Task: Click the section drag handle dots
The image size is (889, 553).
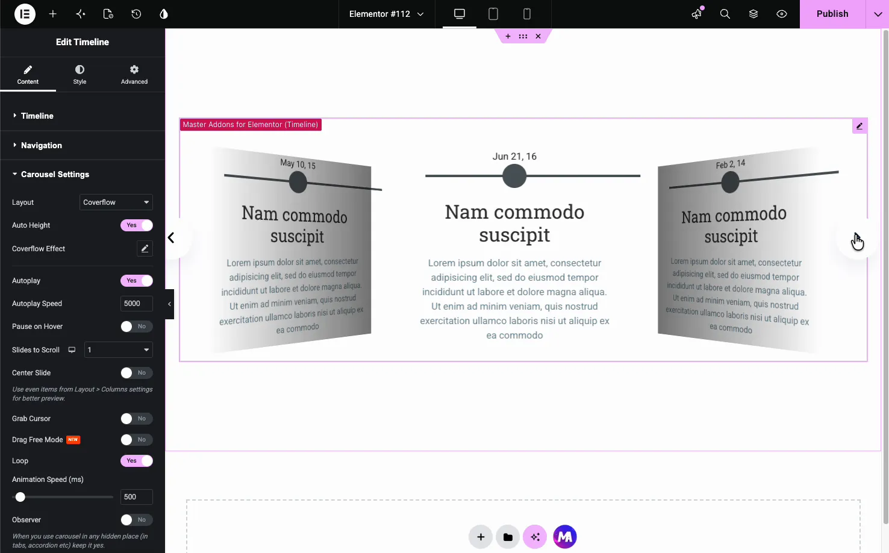Action: point(523,36)
